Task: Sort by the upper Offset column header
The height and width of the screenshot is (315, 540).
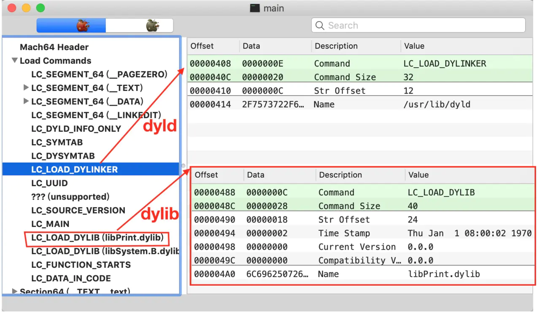Action: [x=202, y=46]
